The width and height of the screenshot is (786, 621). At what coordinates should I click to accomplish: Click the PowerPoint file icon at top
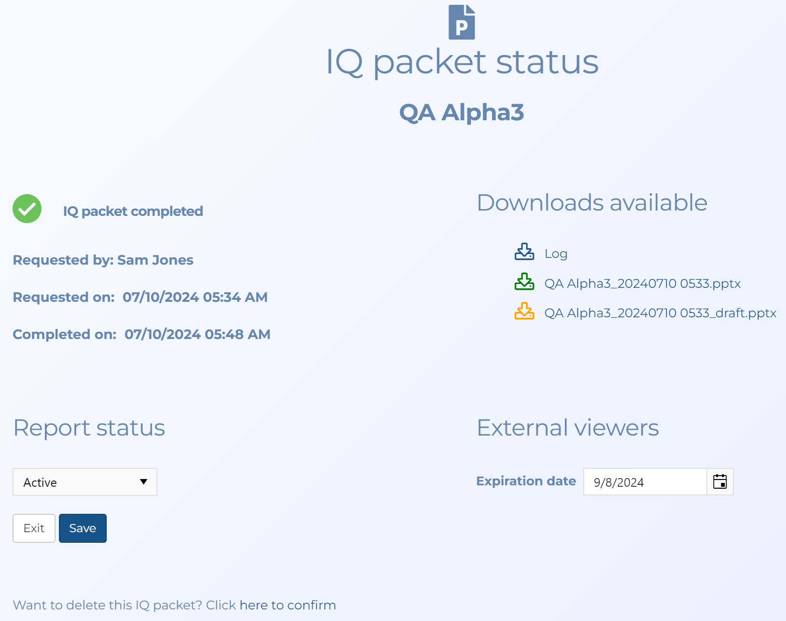point(462,22)
